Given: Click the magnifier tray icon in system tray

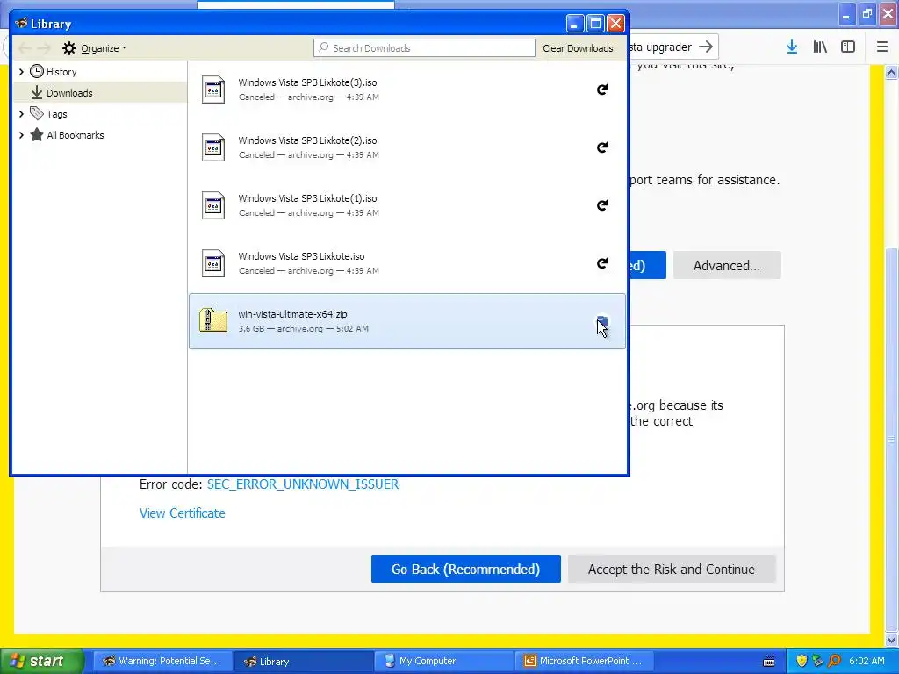Looking at the screenshot, I should 834,661.
